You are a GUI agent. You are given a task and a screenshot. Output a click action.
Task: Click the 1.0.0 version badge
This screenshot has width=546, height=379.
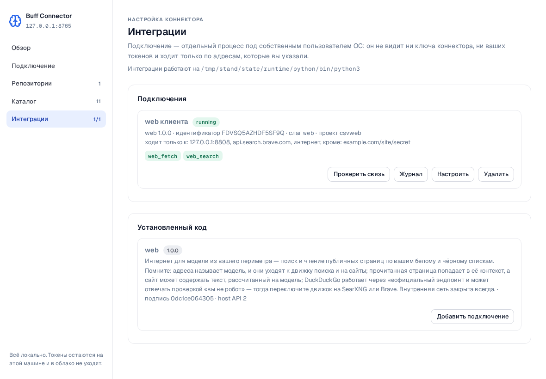coord(173,251)
